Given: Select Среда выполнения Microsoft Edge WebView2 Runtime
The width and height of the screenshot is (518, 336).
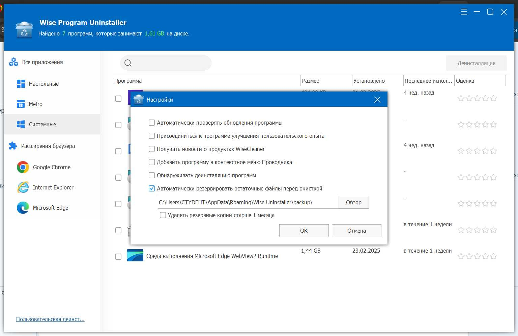Looking at the screenshot, I should (212, 256).
